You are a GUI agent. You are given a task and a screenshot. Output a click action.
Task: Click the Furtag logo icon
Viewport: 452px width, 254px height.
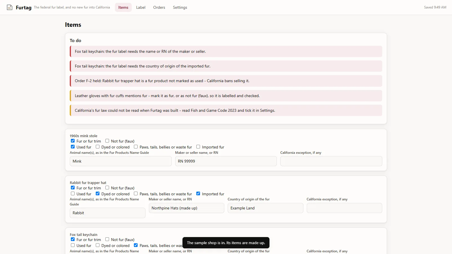coord(10,7)
